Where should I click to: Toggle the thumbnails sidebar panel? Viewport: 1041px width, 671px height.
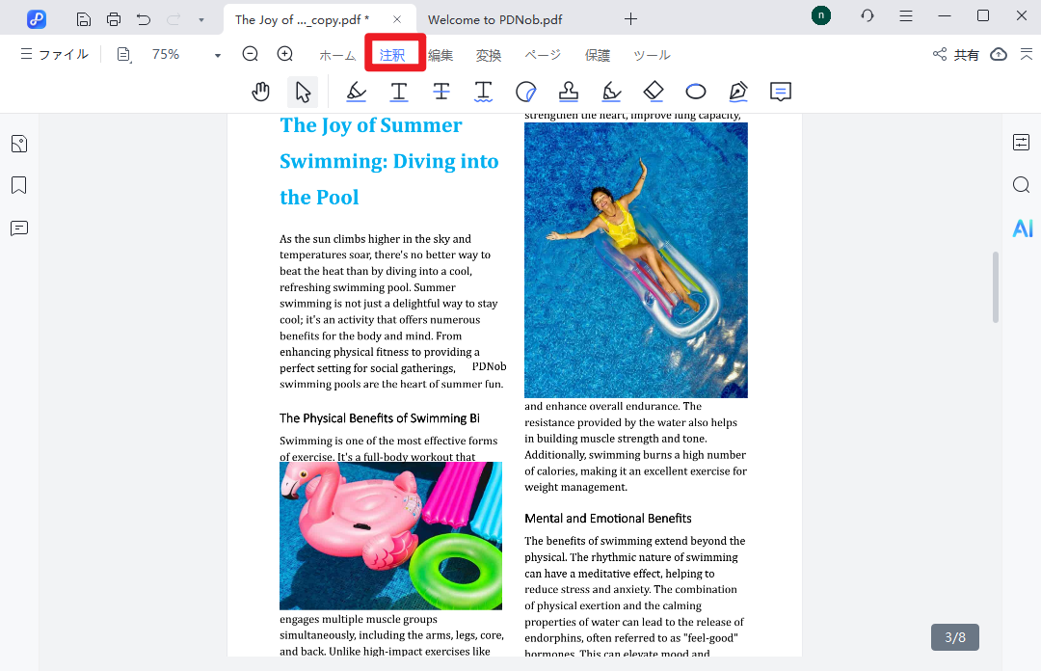click(x=18, y=144)
